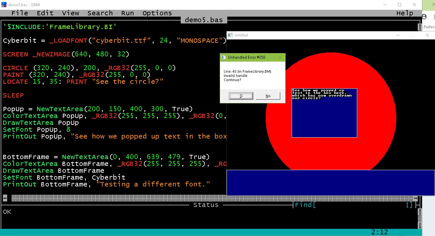Expand the Search menu

(100, 13)
